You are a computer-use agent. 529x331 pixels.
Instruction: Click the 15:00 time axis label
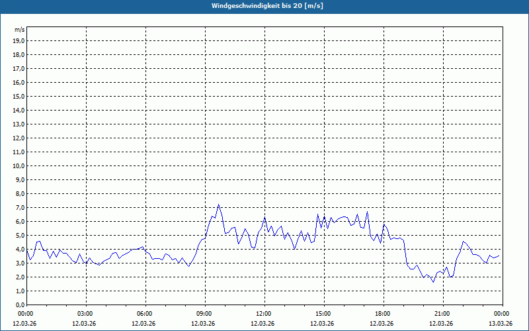[x=323, y=314]
